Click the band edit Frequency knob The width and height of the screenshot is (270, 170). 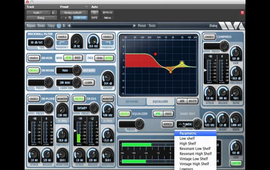tap(209, 120)
